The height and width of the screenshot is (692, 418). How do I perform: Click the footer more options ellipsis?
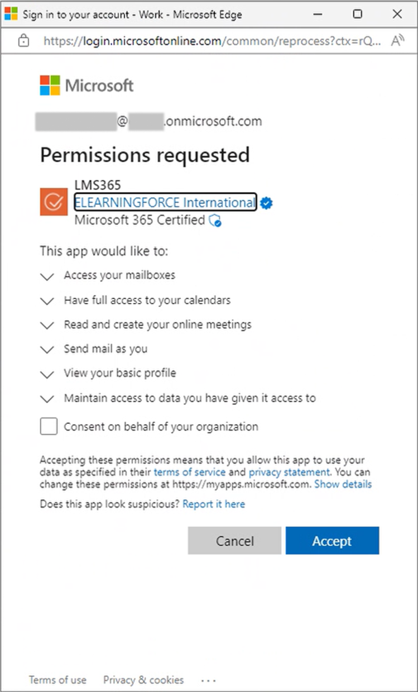(x=208, y=680)
